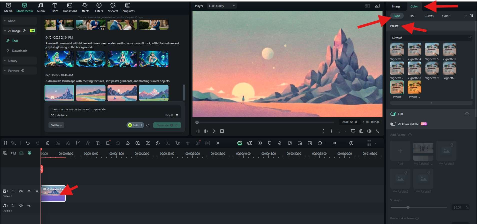This screenshot has height=224, width=477.
Task: Show more timeline tools chevron
Action: click(x=218, y=143)
